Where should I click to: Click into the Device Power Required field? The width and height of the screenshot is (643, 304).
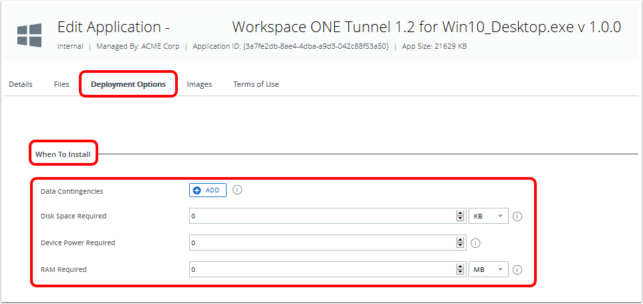click(x=321, y=243)
